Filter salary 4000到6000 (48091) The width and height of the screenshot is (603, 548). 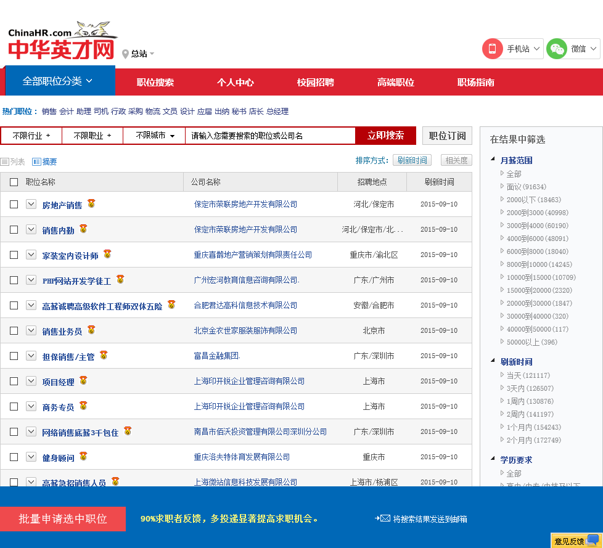pos(537,239)
